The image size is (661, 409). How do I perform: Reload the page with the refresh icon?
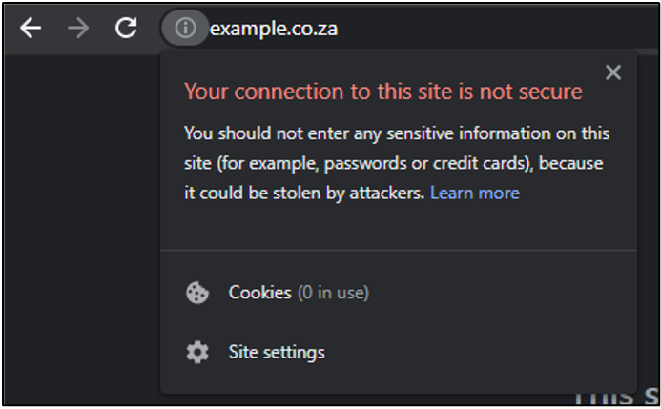pyautogui.click(x=126, y=28)
